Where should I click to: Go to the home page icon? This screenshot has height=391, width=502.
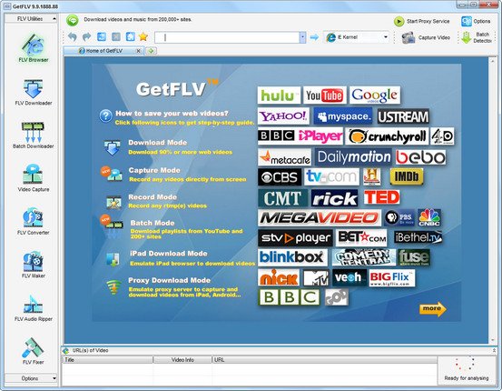(x=131, y=36)
